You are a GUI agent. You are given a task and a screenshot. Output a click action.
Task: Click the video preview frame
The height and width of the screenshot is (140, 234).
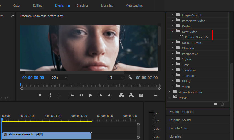click(x=89, y=48)
